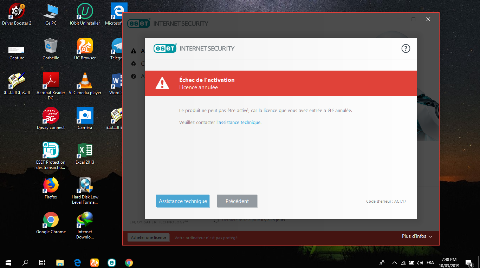Screen dimensions: 480x268
Task: Open the Arabic library shortcut beside Acrobat
Action: point(17,84)
